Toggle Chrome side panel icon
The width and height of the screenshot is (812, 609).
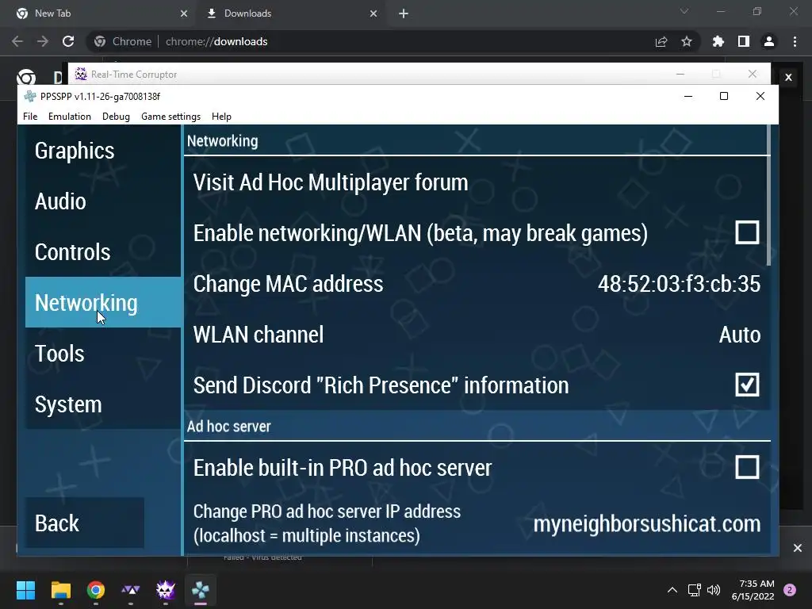[x=744, y=41]
